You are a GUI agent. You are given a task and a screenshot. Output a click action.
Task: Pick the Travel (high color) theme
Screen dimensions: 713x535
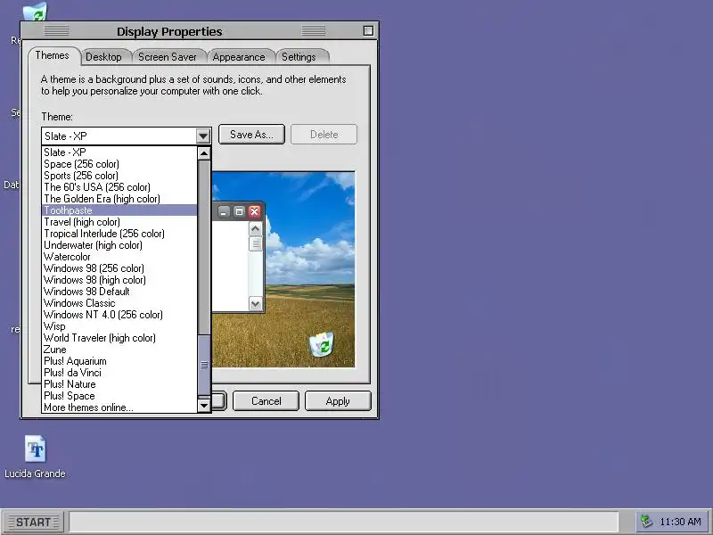(x=119, y=222)
